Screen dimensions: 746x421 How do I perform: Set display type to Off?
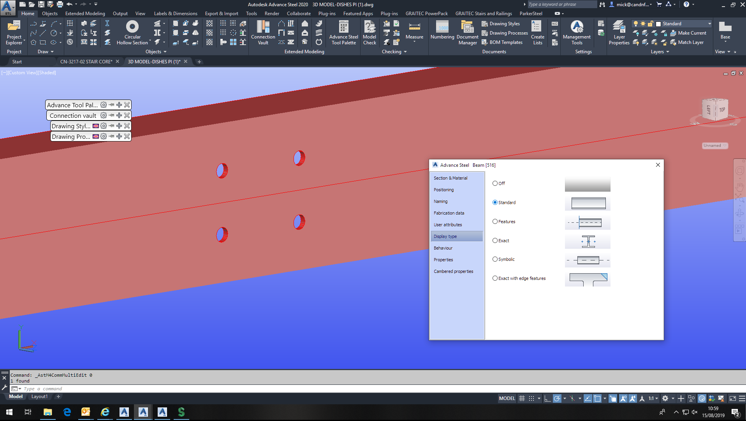(495, 183)
